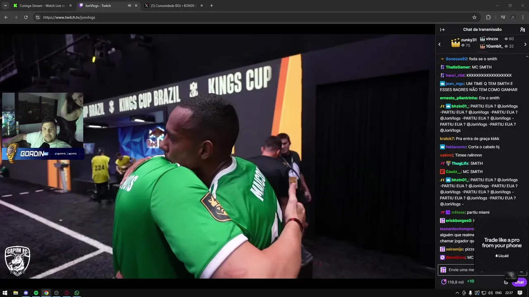Click ernesto_pilantrinha username in chat
The height and width of the screenshot is (297, 529).
459,98
